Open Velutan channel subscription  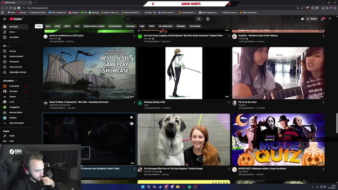pyautogui.click(x=16, y=97)
